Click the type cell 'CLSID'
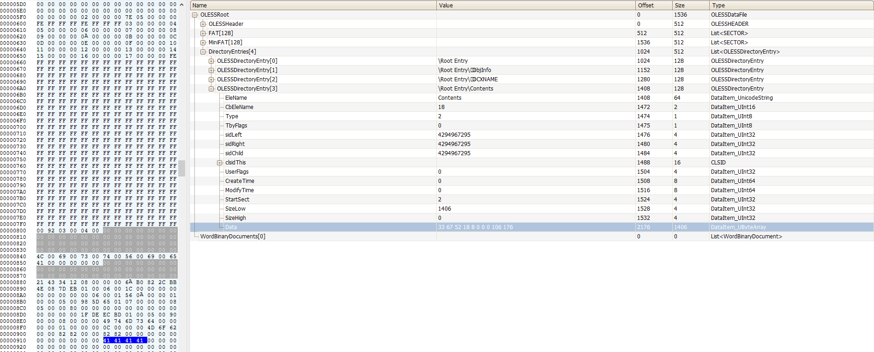874x352 pixels. pos(718,163)
